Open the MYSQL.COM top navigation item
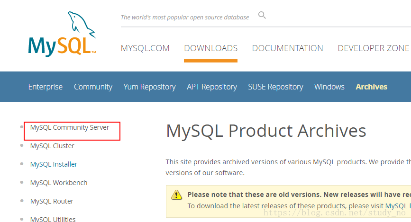 pos(145,48)
